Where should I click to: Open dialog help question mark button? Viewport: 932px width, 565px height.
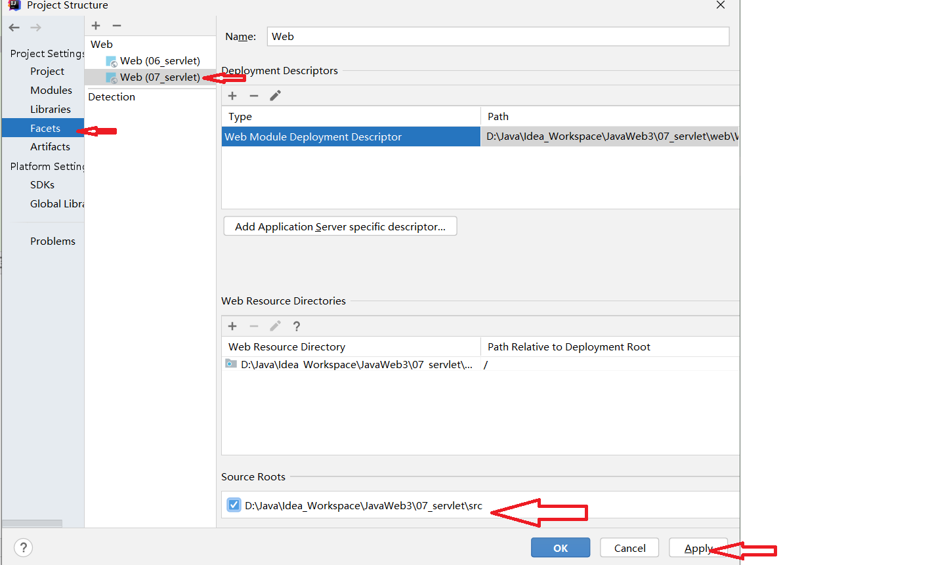23,547
